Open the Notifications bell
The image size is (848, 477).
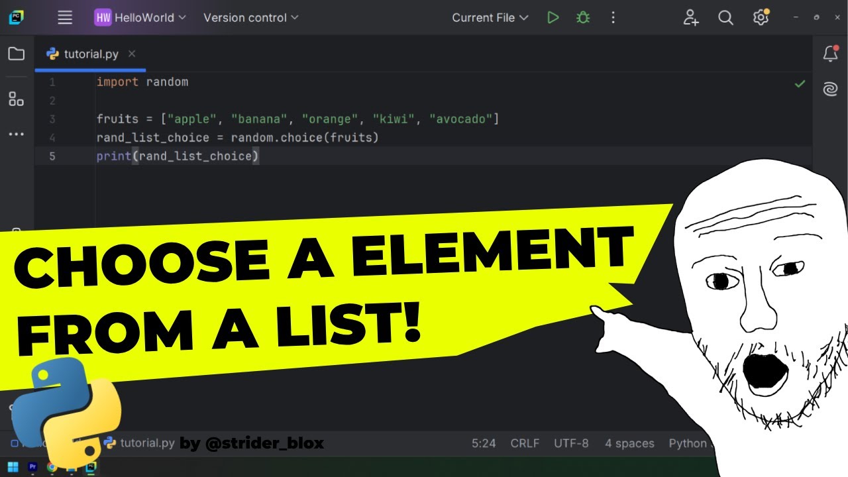coord(831,54)
